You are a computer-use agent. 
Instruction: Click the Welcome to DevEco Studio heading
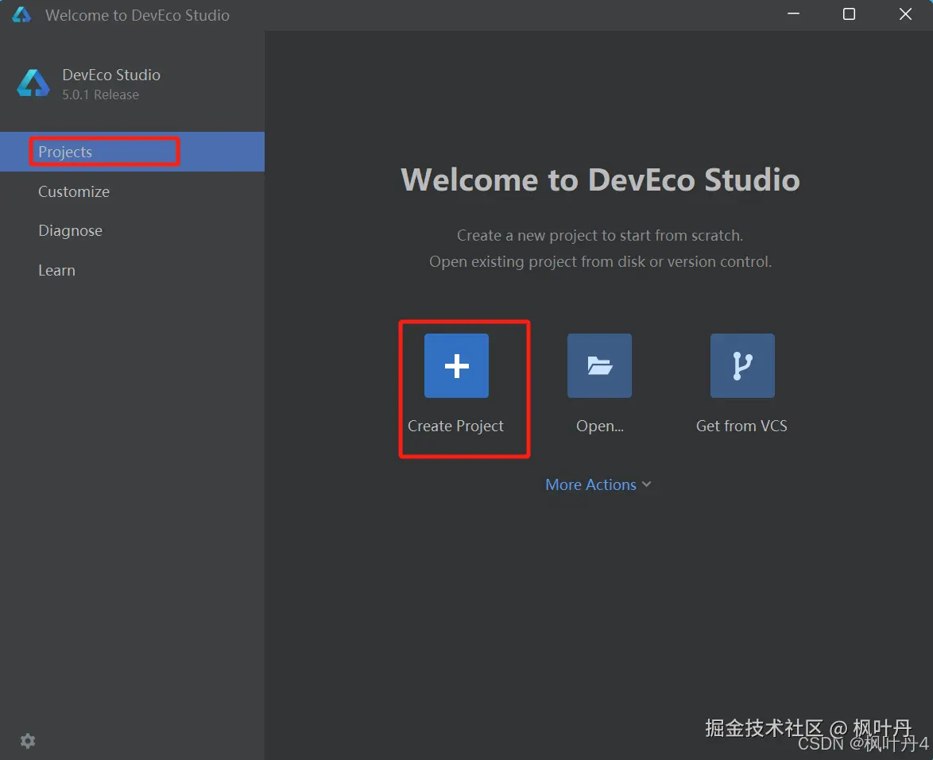coord(600,179)
